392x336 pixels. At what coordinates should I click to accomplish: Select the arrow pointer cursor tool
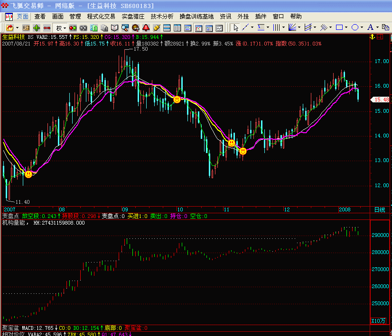pyautogui.click(x=236, y=27)
